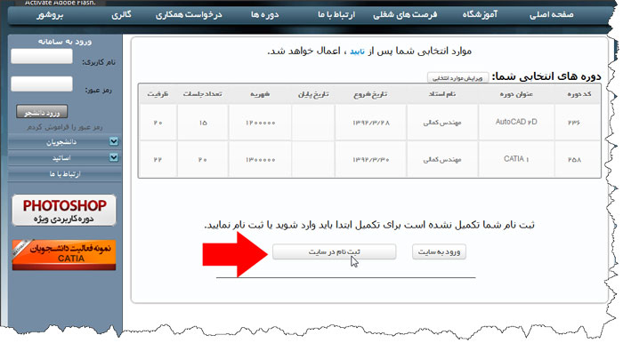Go to فرصت های شغلی menu
This screenshot has width=623, height=343.
(405, 15)
